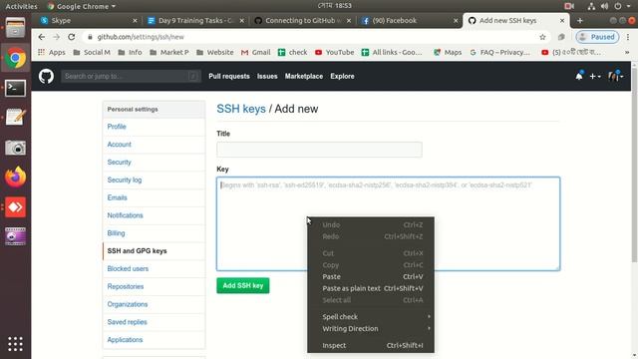Open the Activities overview
The image size is (638, 359).
coord(21,6)
